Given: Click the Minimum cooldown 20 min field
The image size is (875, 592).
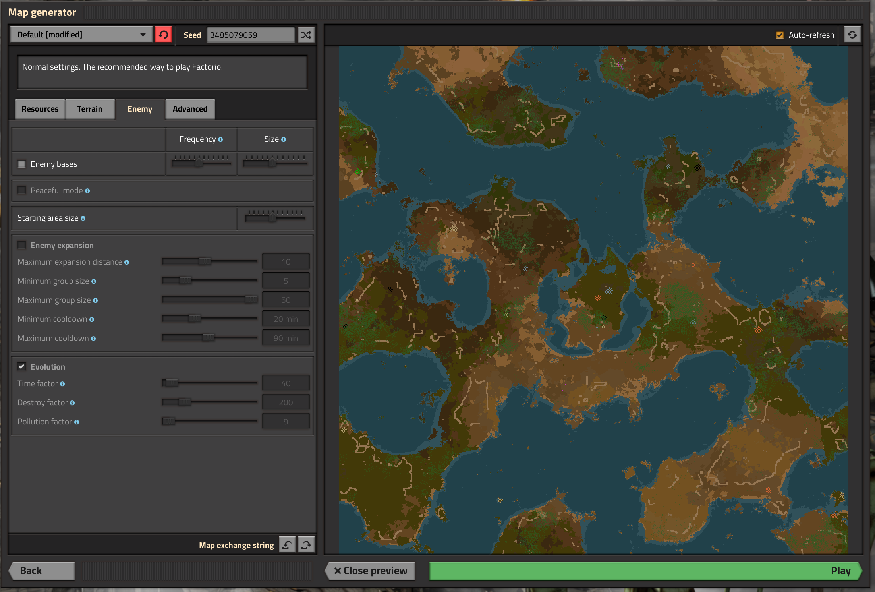Looking at the screenshot, I should tap(286, 319).
